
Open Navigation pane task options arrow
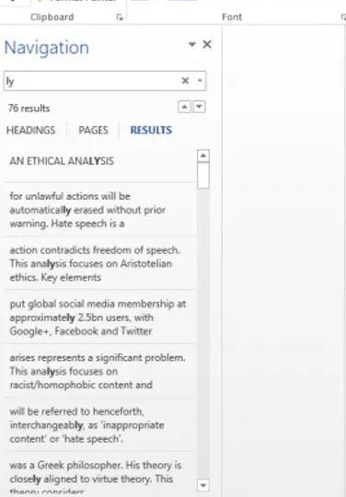[191, 44]
